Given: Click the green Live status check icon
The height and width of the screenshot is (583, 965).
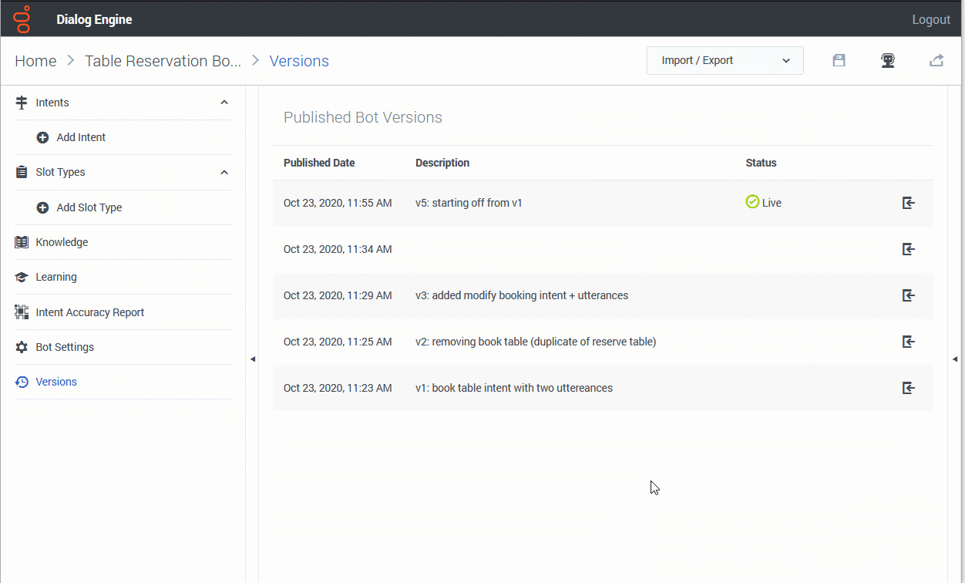Looking at the screenshot, I should (752, 202).
